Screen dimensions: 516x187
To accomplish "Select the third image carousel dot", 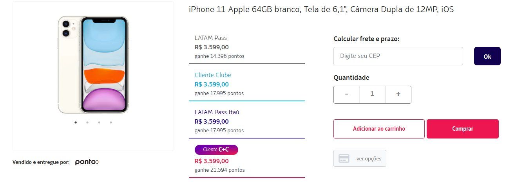I will click(x=99, y=122).
